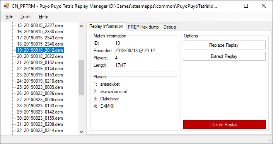This screenshot has height=144, width=273.
Task: Close the Replay Manager window
Action: [x=264, y=6]
